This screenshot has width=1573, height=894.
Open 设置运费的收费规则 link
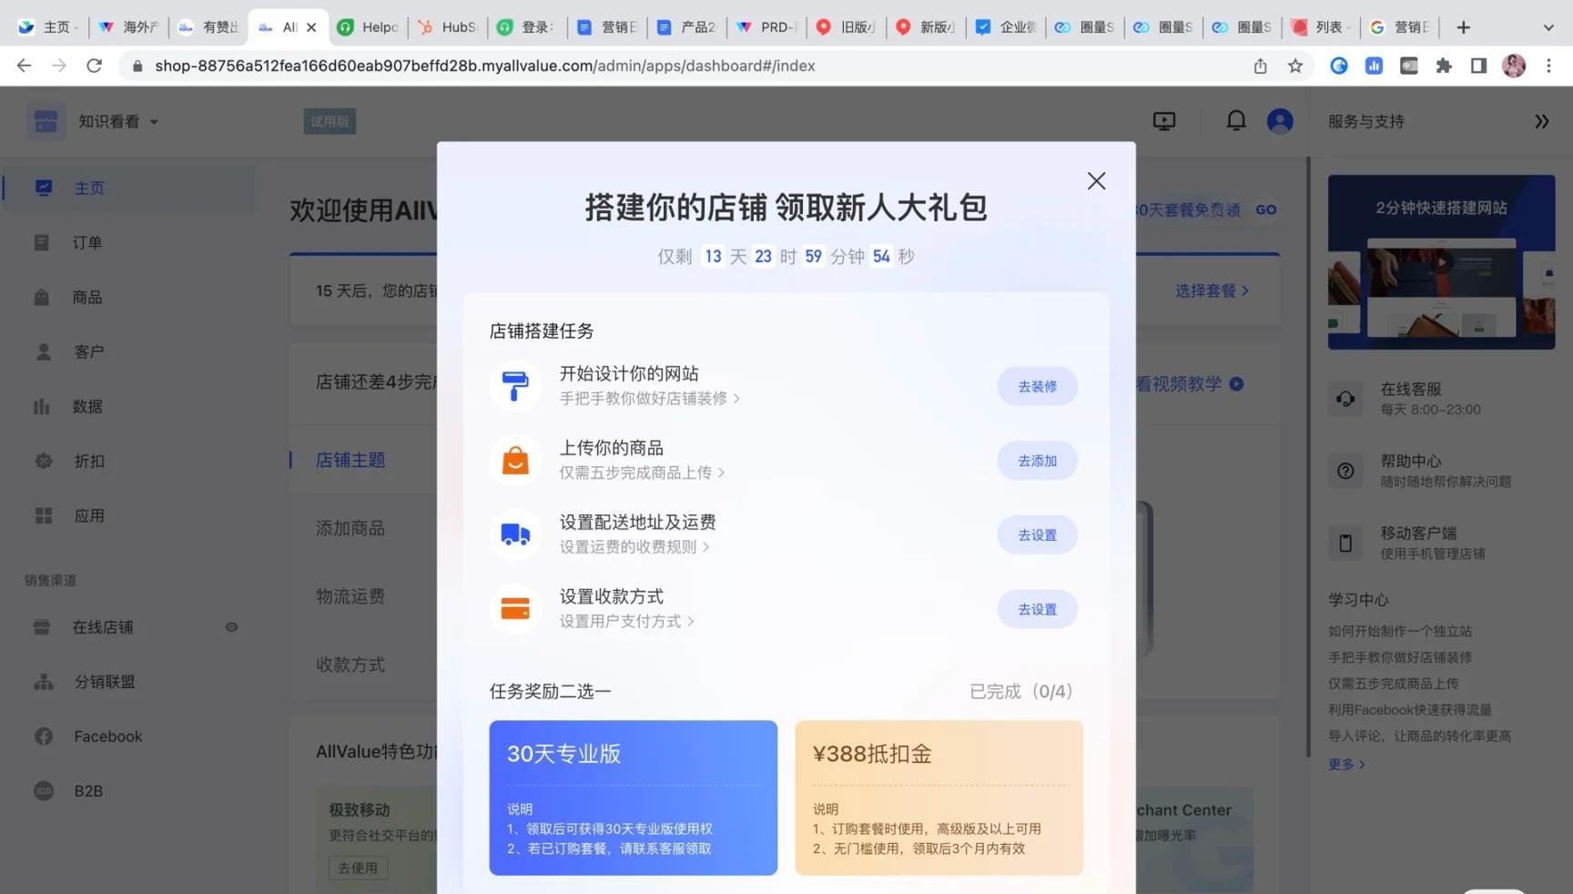coord(634,547)
